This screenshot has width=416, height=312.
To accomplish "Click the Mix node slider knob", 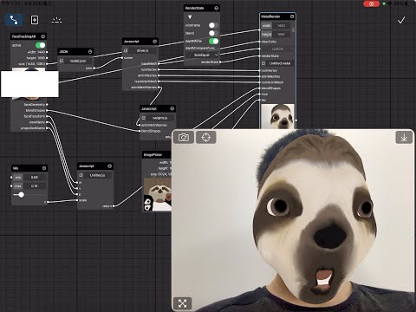I will coord(21,195).
